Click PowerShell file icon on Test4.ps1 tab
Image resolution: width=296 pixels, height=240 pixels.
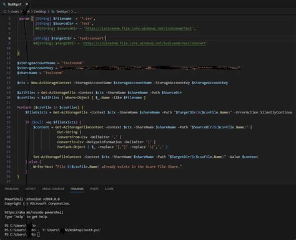4,4
